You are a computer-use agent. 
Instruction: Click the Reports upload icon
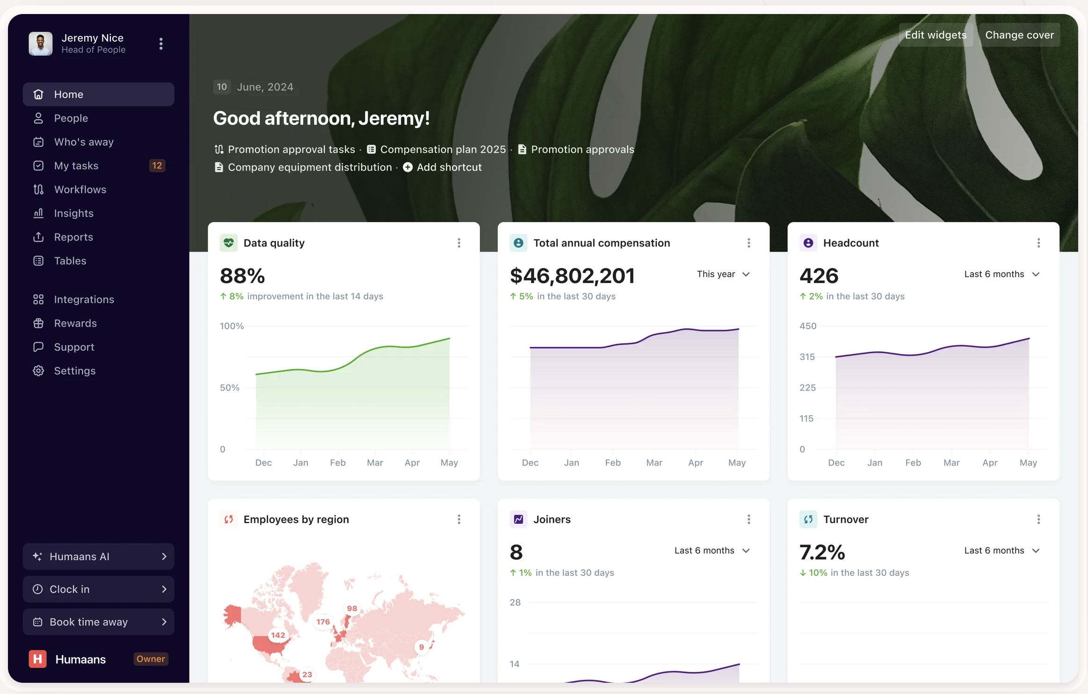[x=38, y=237]
